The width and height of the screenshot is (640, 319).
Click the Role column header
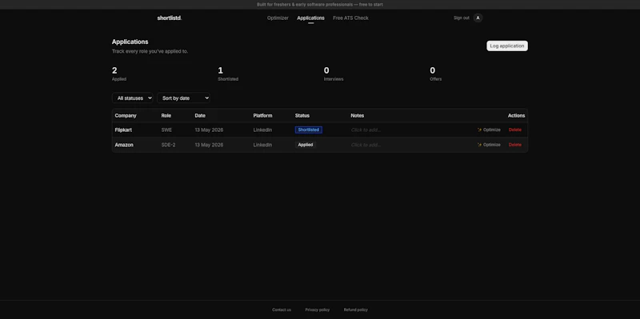tap(166, 115)
